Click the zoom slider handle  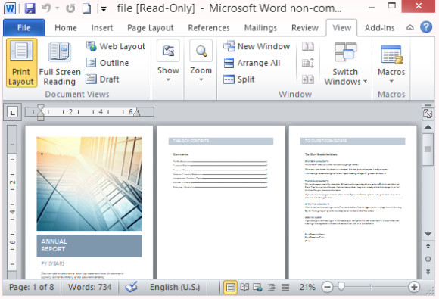point(341,286)
